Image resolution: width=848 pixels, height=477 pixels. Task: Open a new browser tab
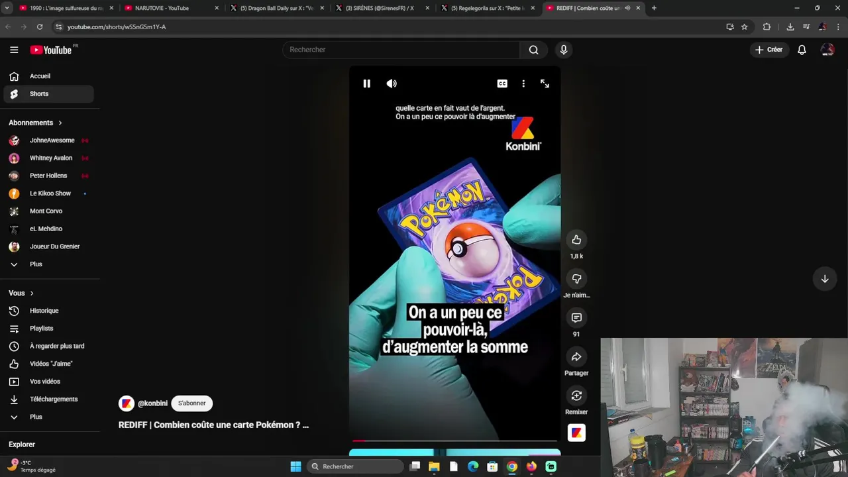[x=654, y=8]
